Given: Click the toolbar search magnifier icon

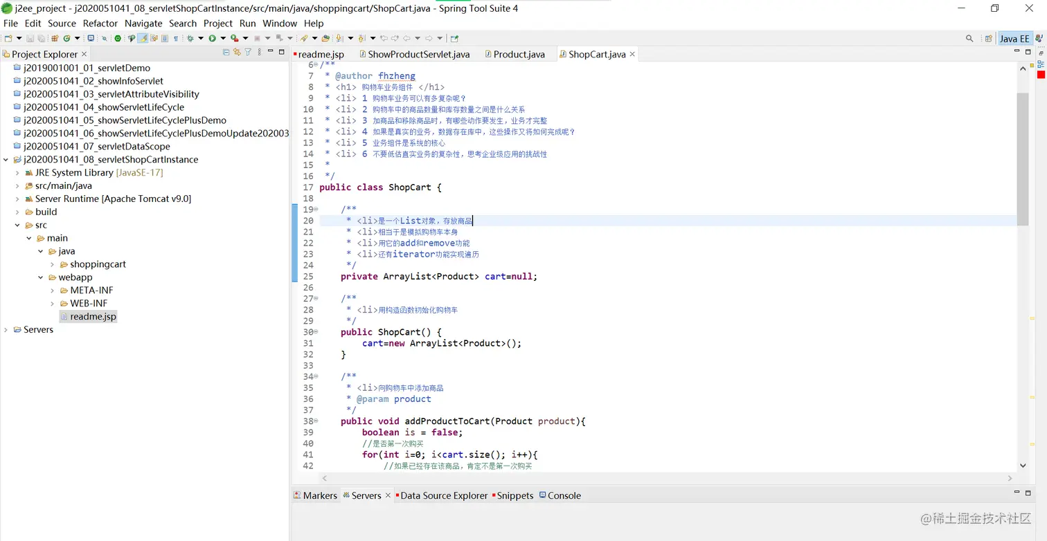Looking at the screenshot, I should click(x=969, y=39).
